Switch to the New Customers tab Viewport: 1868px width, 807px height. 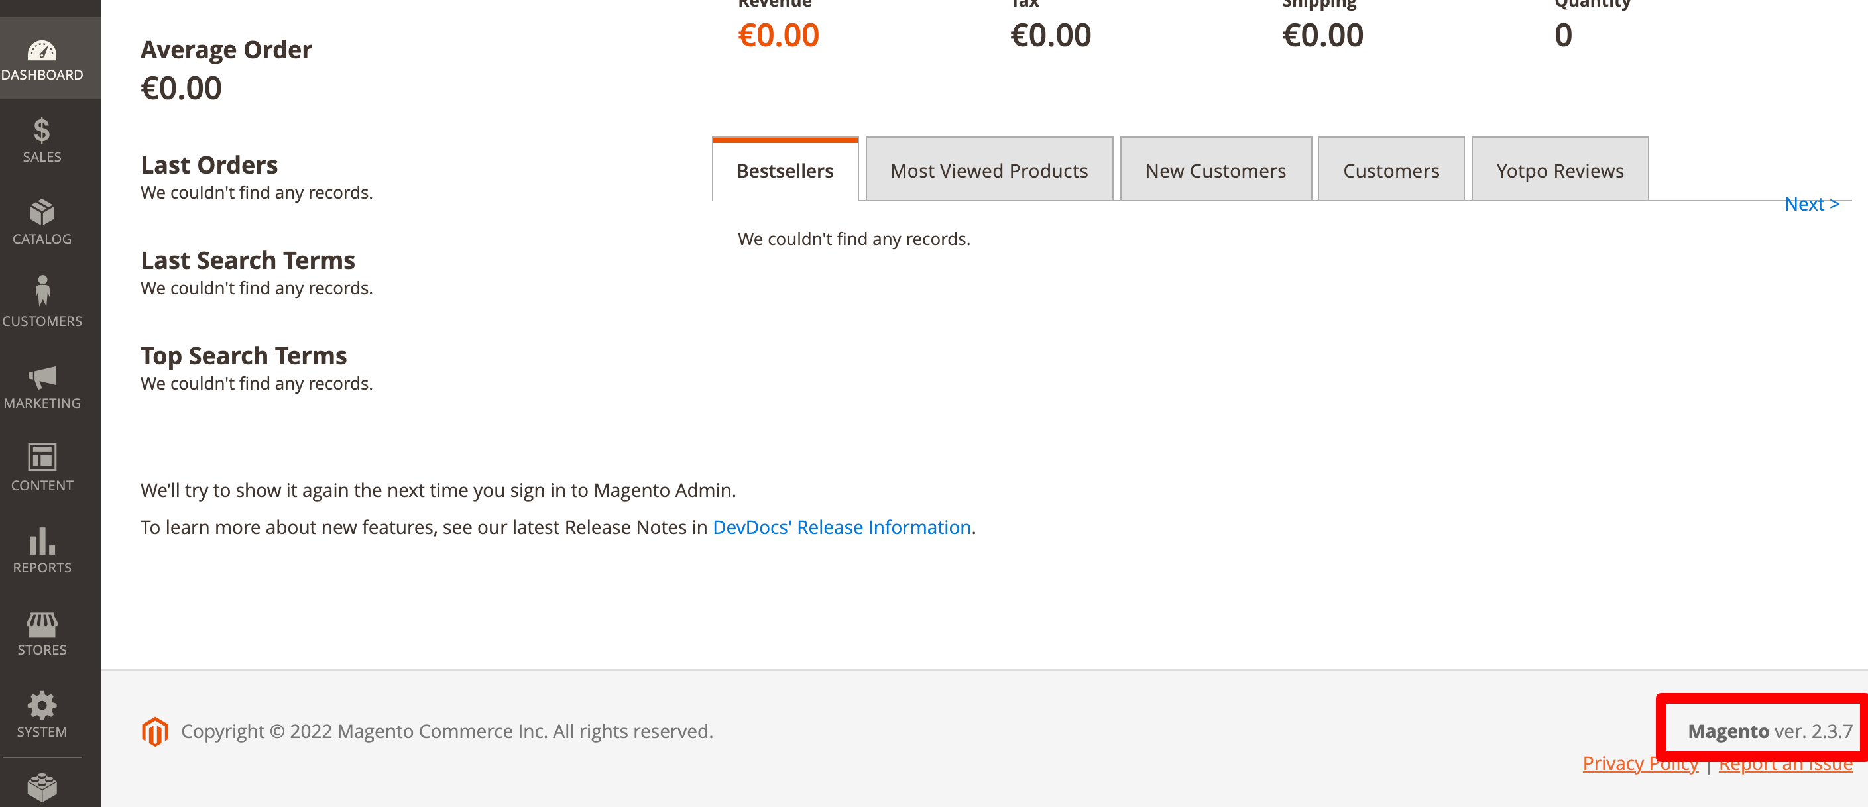(1215, 170)
